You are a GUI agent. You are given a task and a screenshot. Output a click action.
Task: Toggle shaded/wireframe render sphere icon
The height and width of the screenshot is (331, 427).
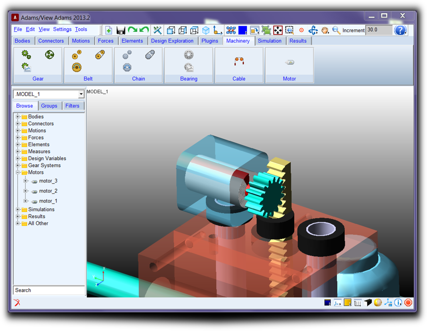pyautogui.click(x=378, y=303)
